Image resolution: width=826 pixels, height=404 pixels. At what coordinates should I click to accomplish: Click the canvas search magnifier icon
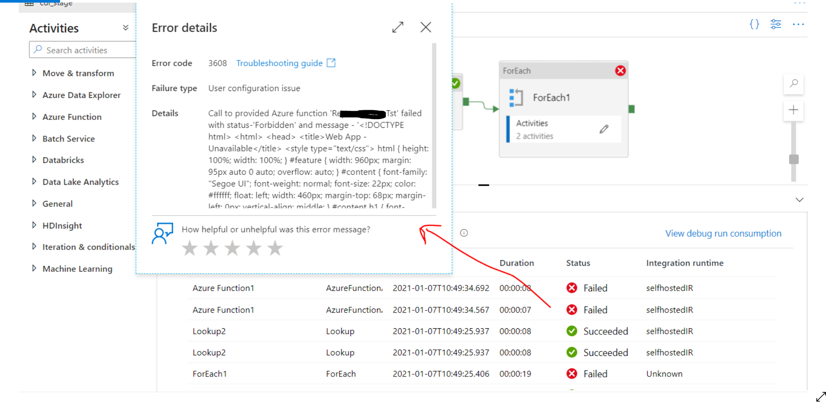click(794, 83)
